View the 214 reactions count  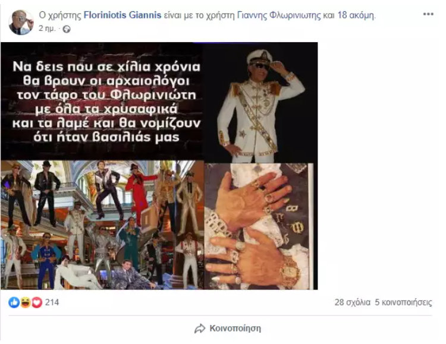[x=52, y=302]
